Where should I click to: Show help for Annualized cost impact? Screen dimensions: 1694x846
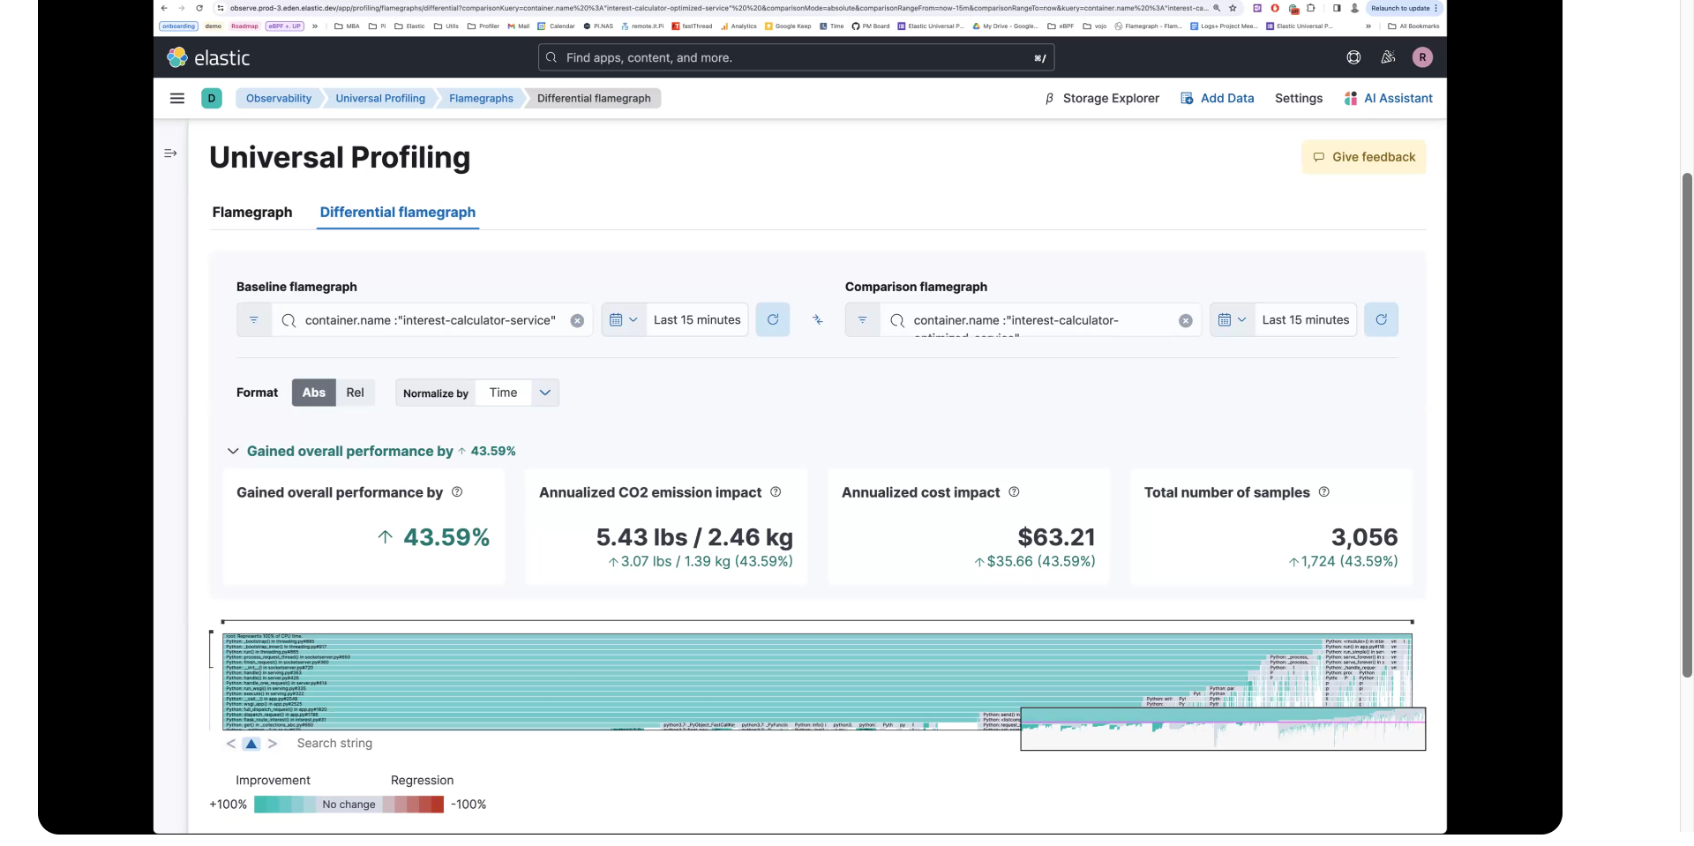tap(1014, 492)
